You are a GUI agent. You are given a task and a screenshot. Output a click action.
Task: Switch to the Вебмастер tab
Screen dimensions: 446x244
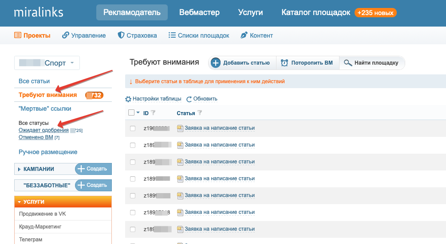tap(199, 12)
